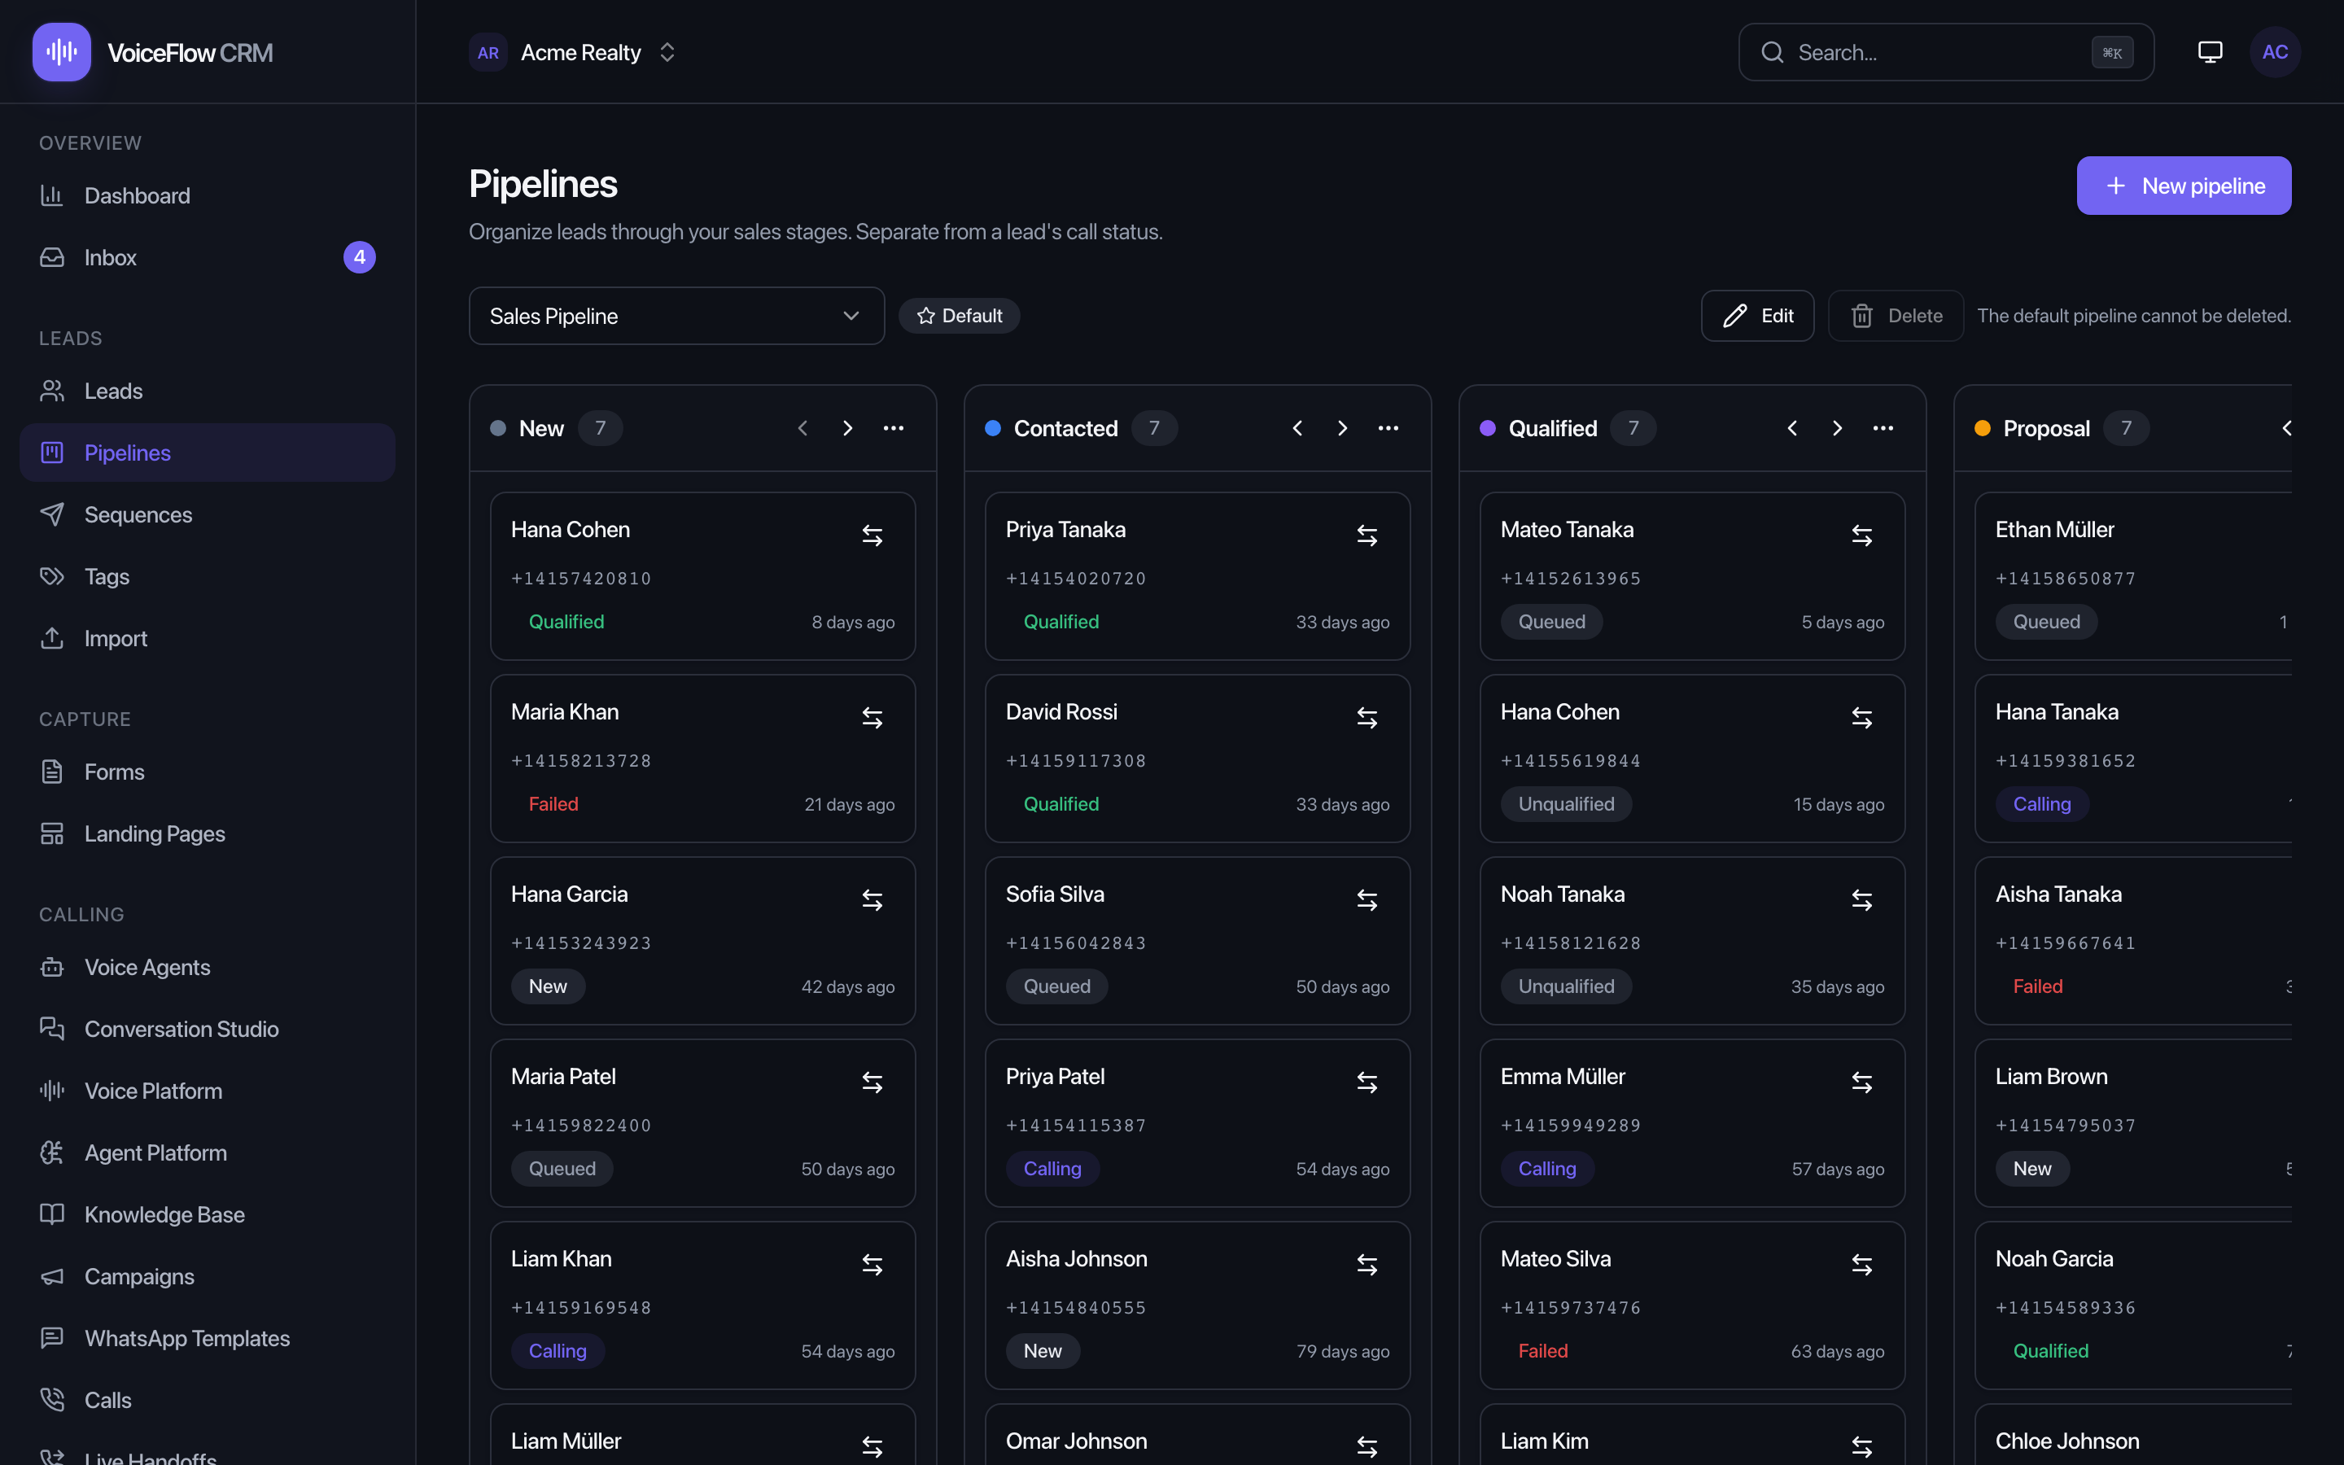This screenshot has width=2344, height=1465.
Task: Click the orange Proposal stage color dot
Action: 1983,428
